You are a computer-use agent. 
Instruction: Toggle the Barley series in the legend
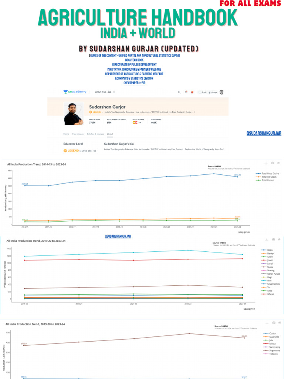[x=267, y=254]
